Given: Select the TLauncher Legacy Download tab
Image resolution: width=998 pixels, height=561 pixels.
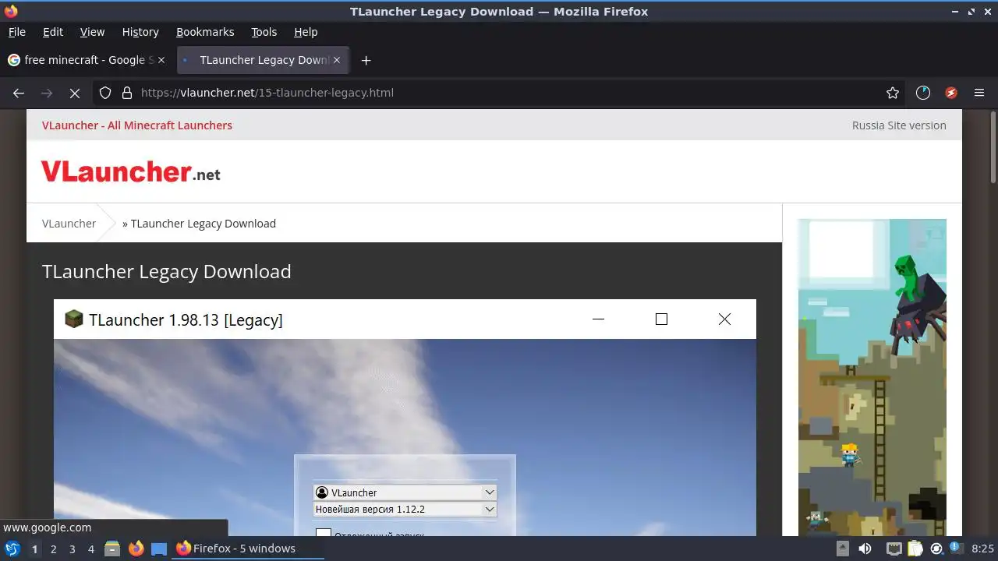Looking at the screenshot, I should pos(264,60).
